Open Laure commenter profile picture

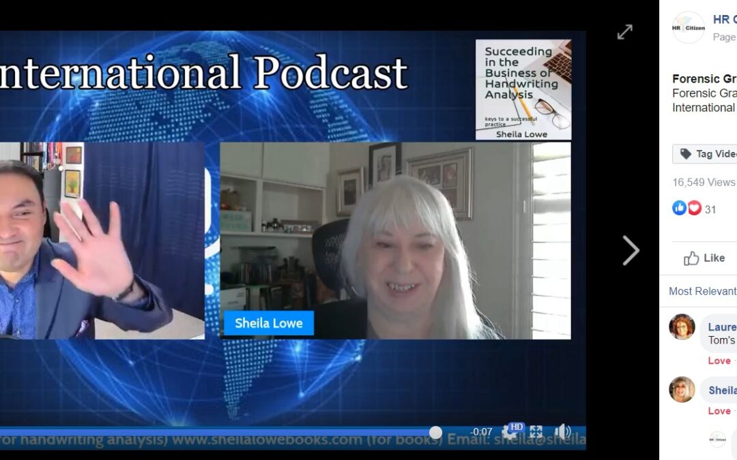[682, 327]
